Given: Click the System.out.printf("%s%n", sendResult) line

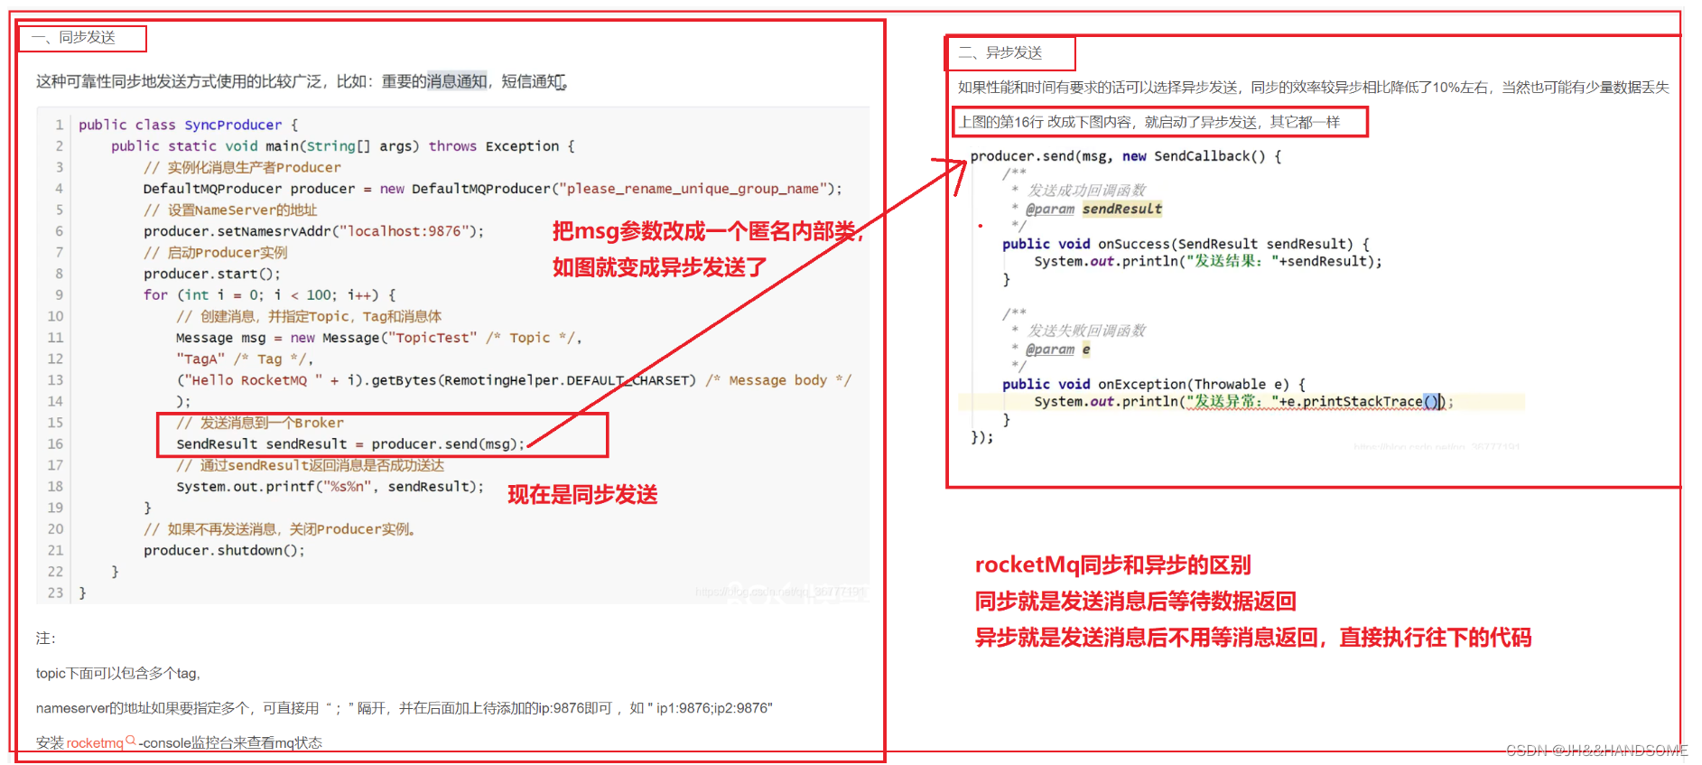Looking at the screenshot, I should click(330, 487).
